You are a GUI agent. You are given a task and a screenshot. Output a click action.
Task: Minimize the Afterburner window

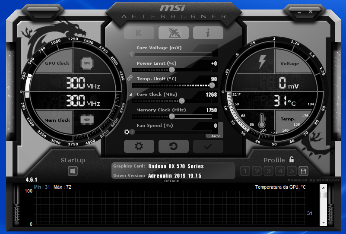[x=299, y=12]
